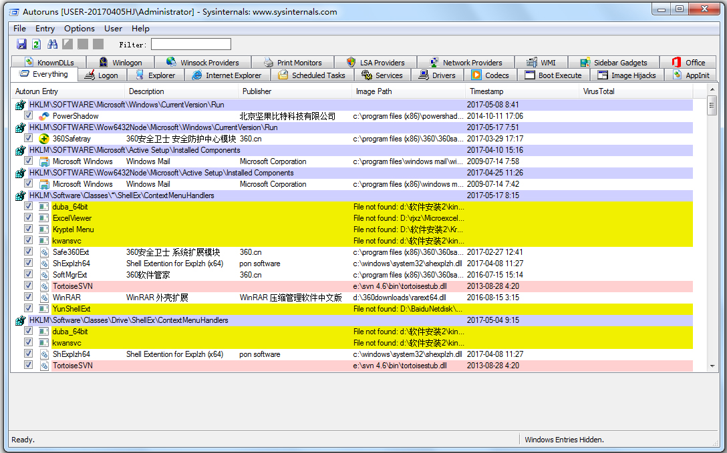This screenshot has width=727, height=453.
Task: Sort by the Autorun Entry column
Action: click(67, 91)
